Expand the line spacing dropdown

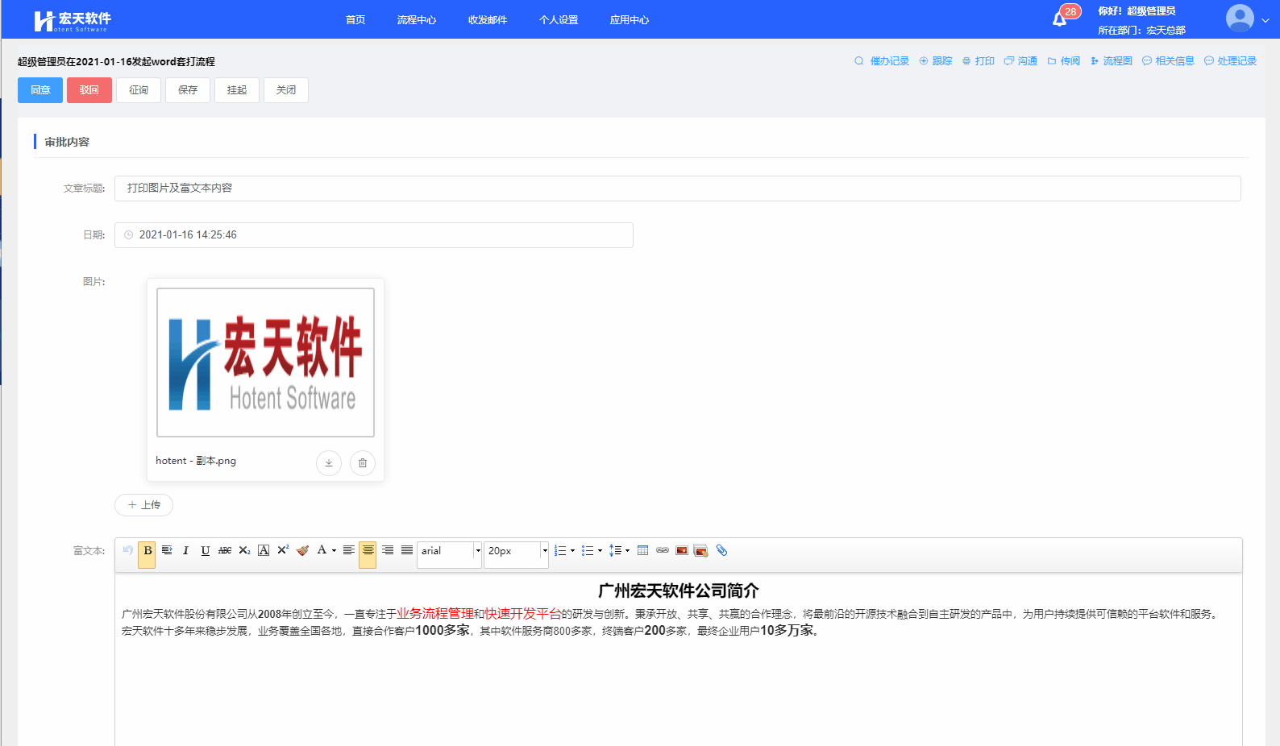627,551
